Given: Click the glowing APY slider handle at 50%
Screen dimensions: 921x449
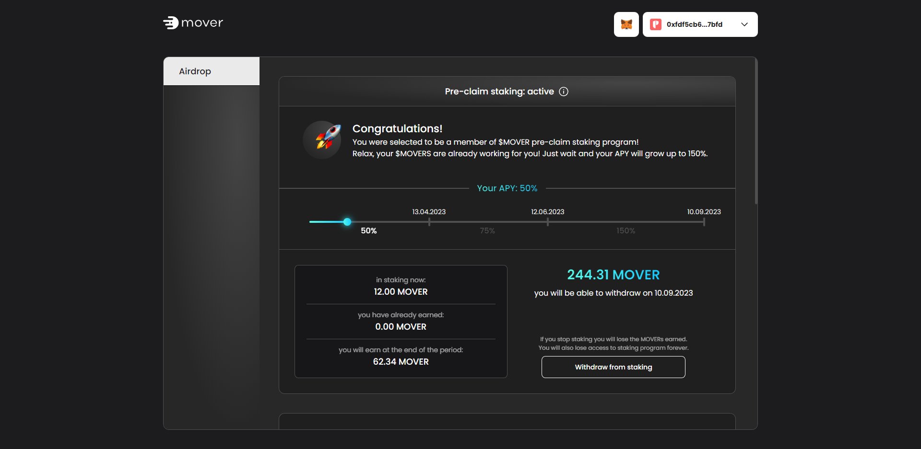Looking at the screenshot, I should click(x=347, y=222).
